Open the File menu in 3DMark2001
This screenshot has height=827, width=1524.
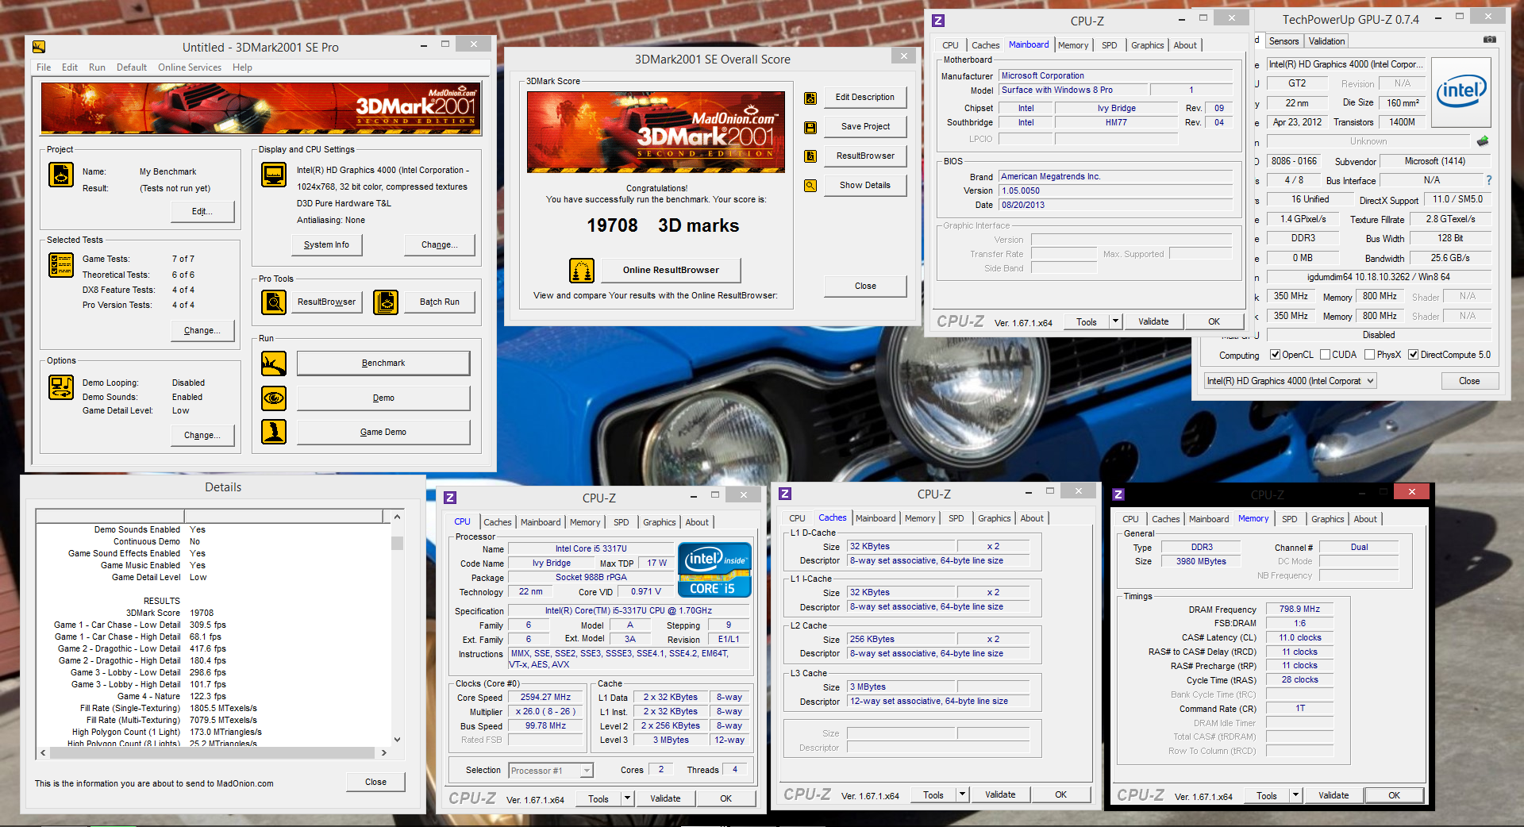pyautogui.click(x=44, y=67)
